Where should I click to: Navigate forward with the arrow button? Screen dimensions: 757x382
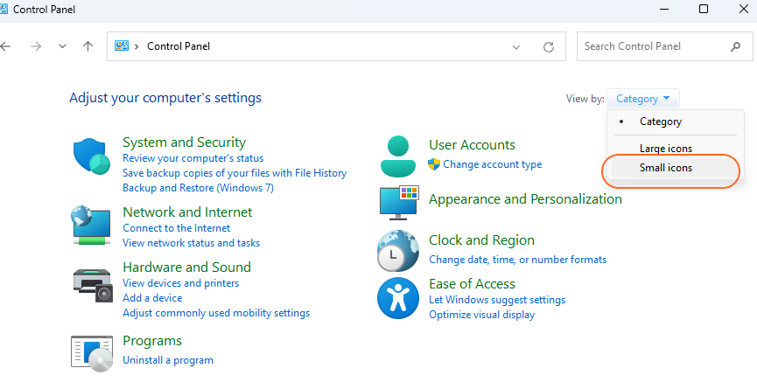pyautogui.click(x=36, y=46)
